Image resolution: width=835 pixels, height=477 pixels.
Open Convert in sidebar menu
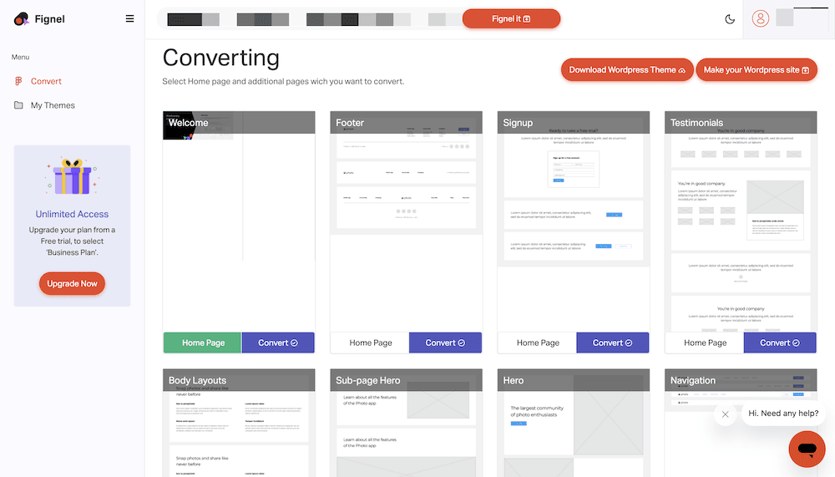[x=46, y=81]
